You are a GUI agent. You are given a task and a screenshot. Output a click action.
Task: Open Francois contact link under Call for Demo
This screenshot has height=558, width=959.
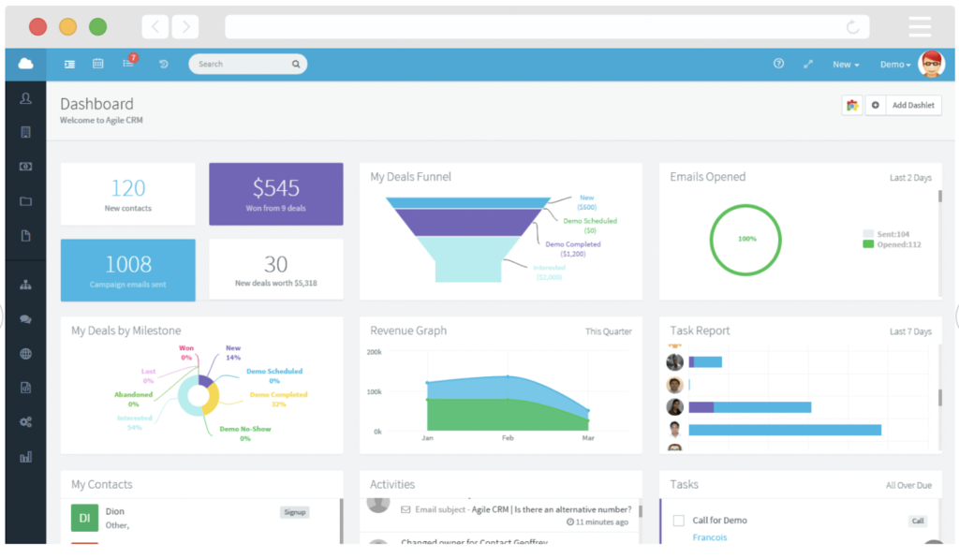[x=709, y=536]
